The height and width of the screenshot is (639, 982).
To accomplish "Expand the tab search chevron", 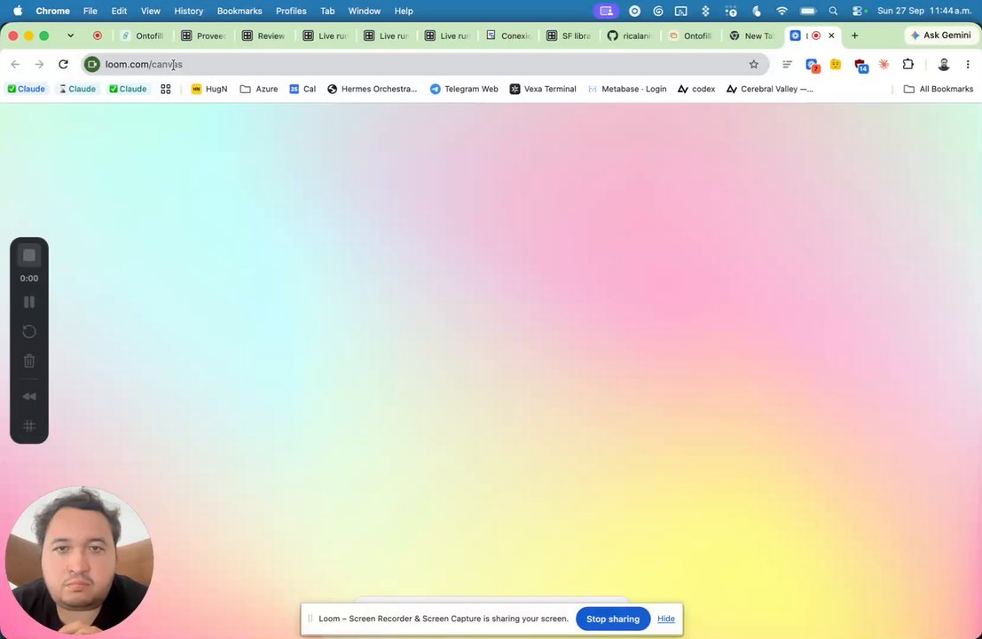I will pos(71,35).
